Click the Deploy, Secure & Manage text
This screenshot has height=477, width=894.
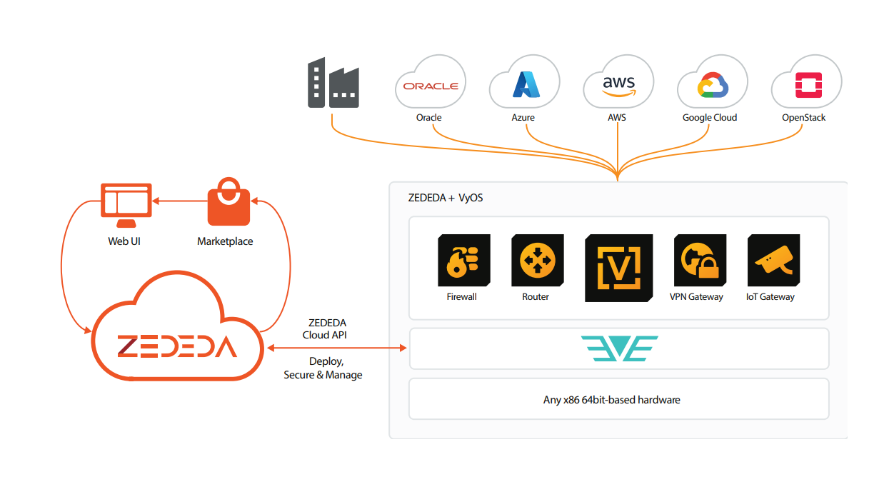coord(323,368)
